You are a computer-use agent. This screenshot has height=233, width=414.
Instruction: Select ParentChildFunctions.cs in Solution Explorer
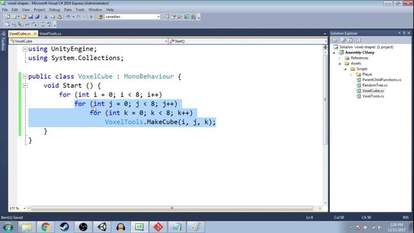point(382,80)
